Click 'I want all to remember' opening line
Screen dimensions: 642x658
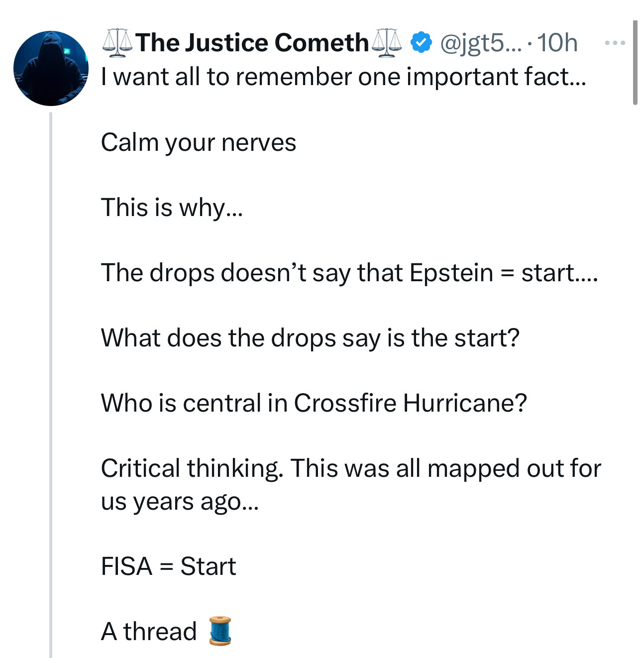coord(343,77)
